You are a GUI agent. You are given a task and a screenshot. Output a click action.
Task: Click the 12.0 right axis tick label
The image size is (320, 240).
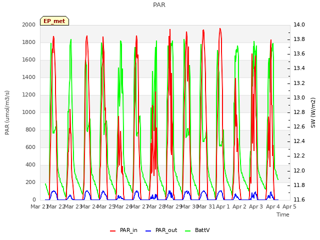pos(299,170)
